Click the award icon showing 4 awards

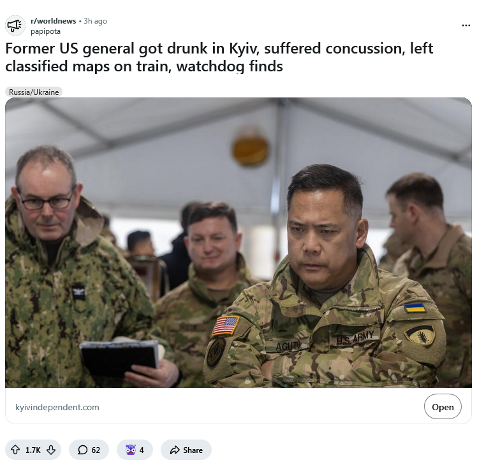tap(131, 450)
